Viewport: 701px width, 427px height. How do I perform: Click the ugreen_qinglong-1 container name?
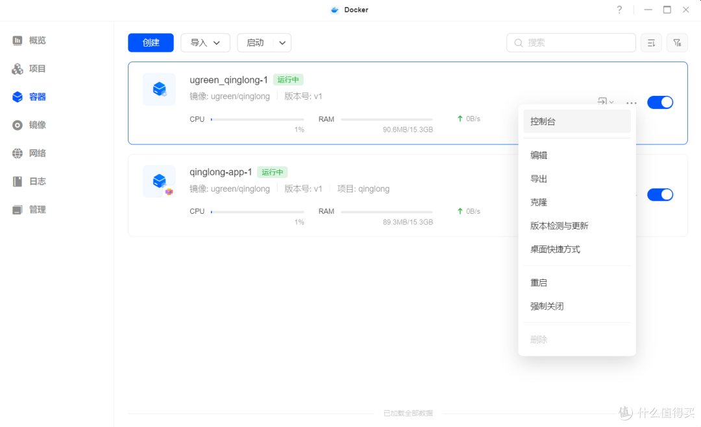tap(228, 80)
